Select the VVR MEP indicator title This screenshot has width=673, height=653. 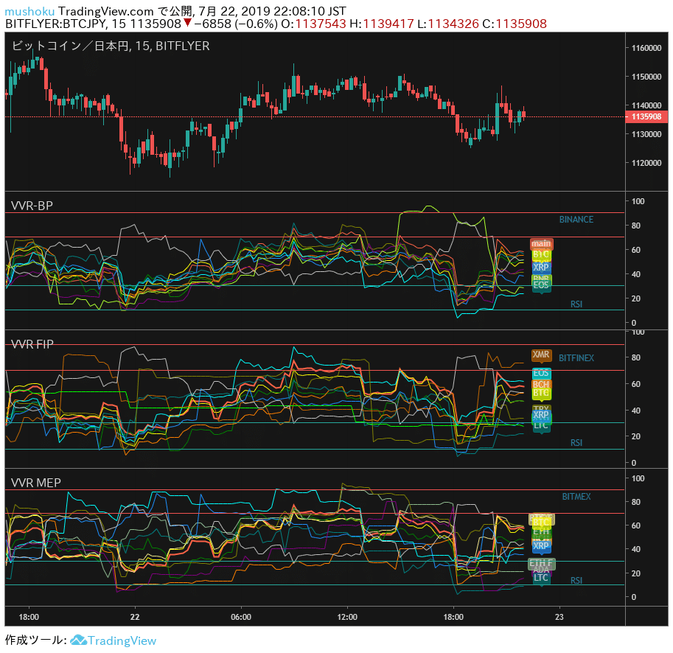(35, 482)
